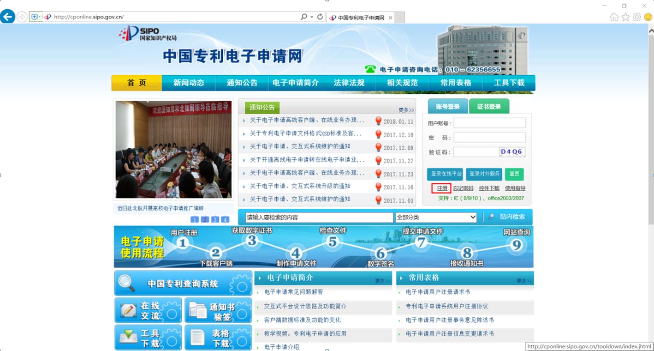
Task: Click the 表格下载 icon tile
Action: click(218, 338)
